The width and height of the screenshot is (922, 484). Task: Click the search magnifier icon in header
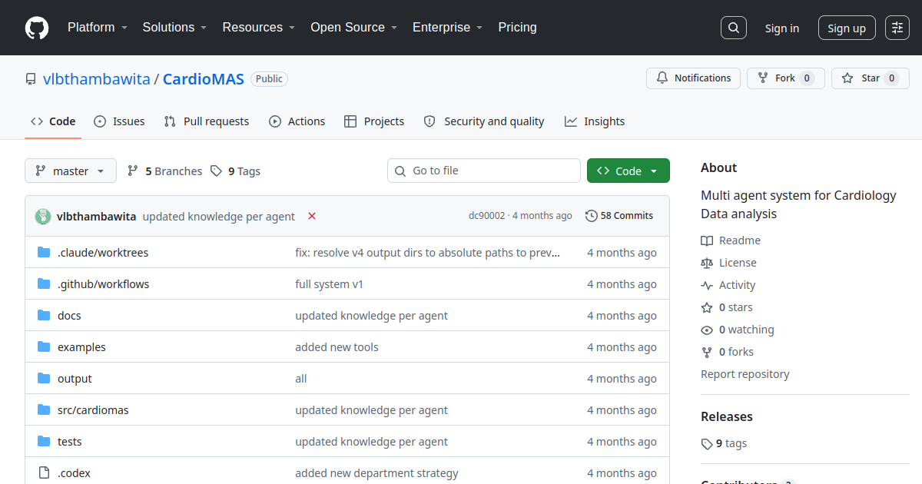point(734,28)
